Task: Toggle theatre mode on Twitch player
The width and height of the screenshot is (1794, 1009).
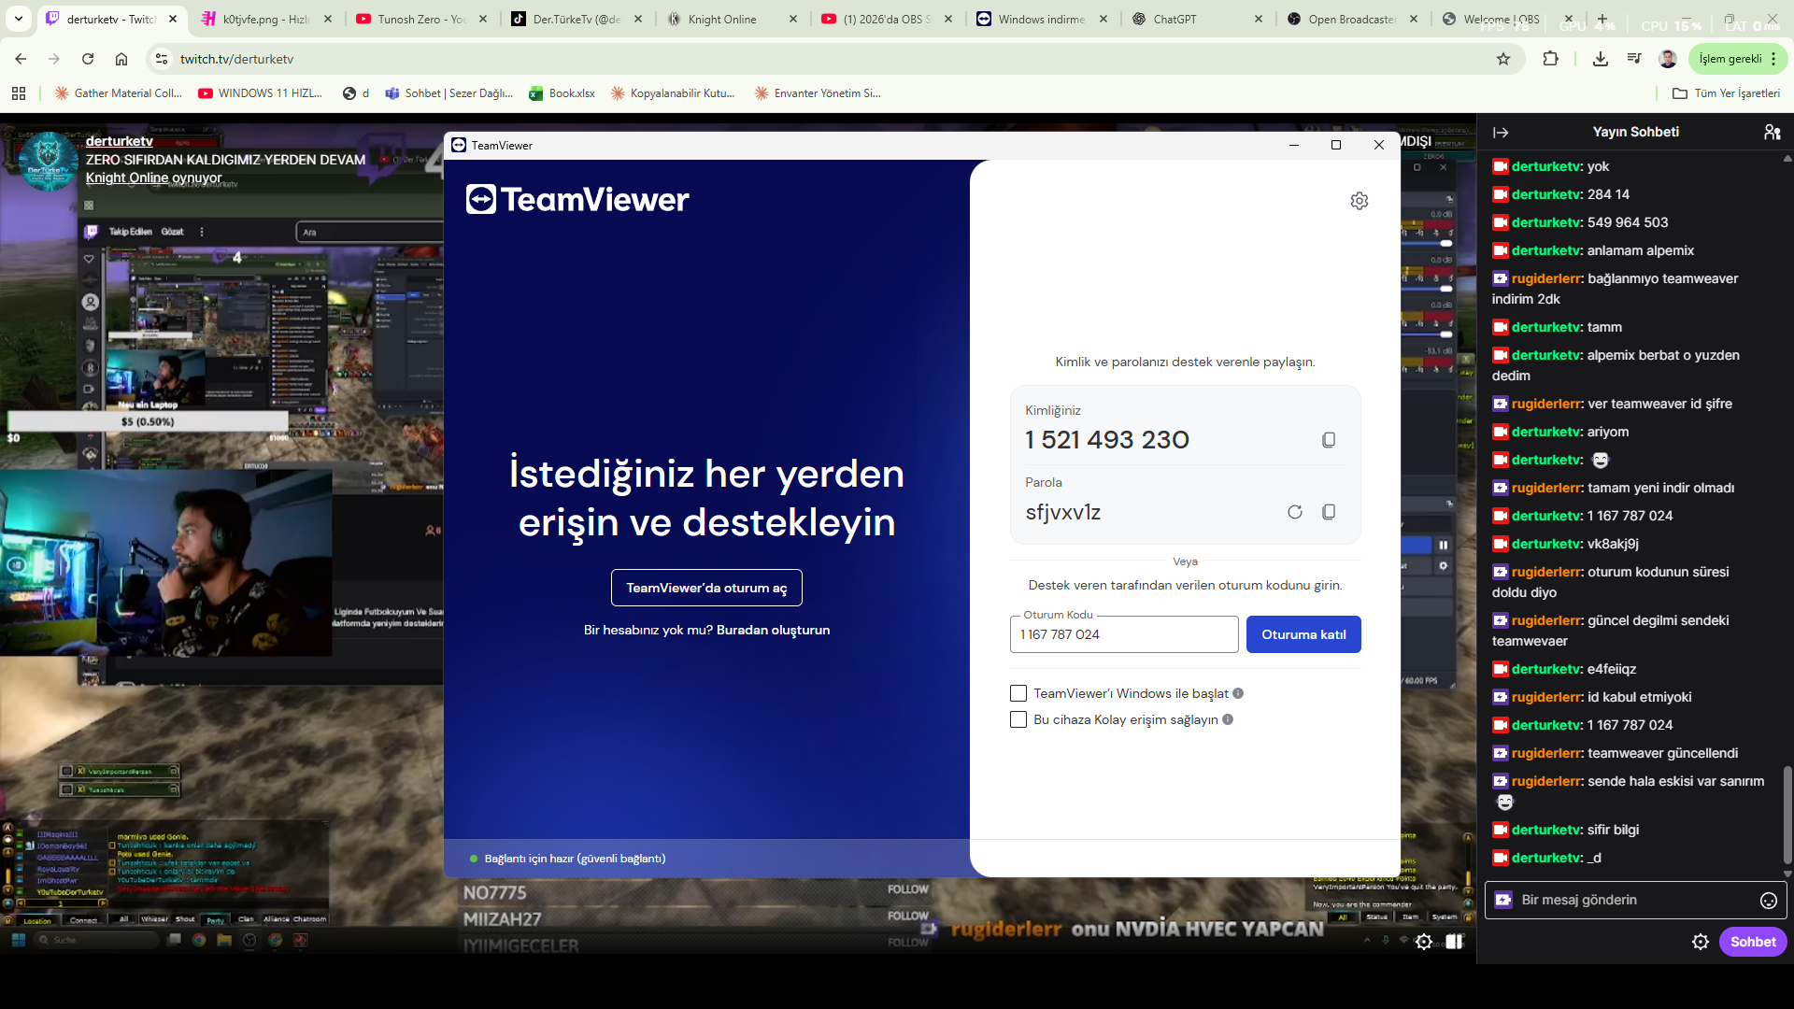Action: tap(1454, 942)
